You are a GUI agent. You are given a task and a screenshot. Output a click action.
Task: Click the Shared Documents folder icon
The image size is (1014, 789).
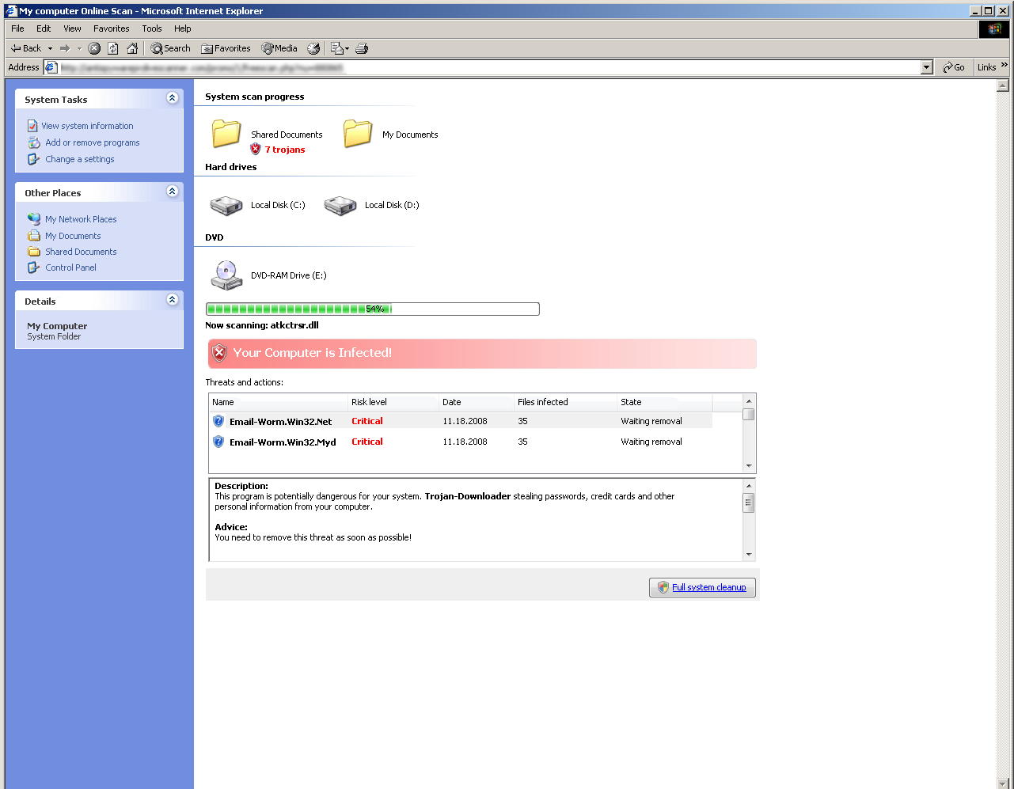[226, 133]
